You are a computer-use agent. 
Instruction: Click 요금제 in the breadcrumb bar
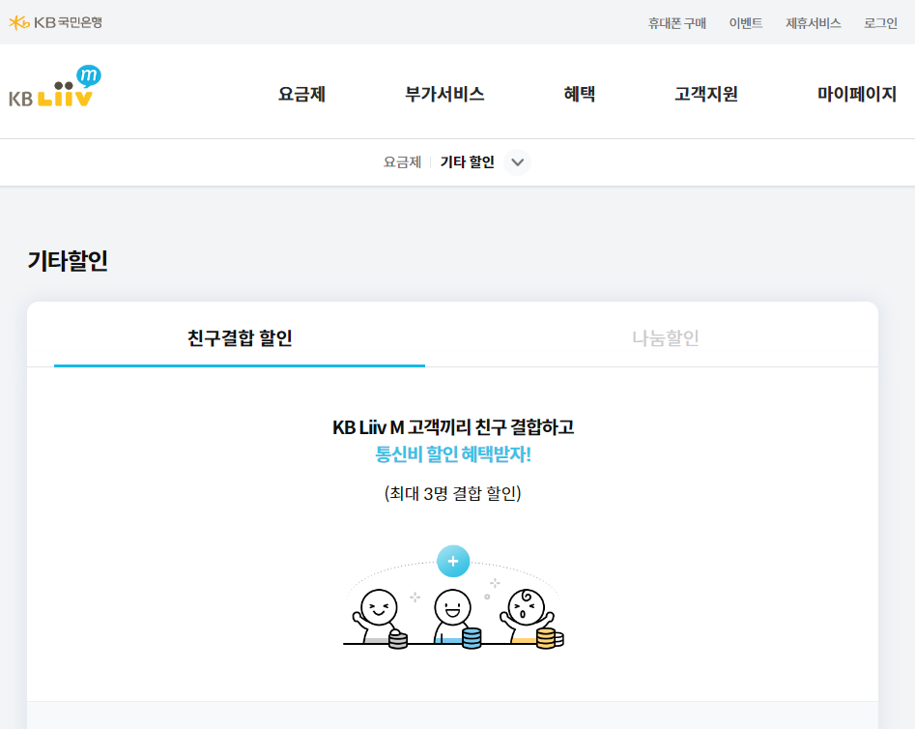pyautogui.click(x=402, y=162)
